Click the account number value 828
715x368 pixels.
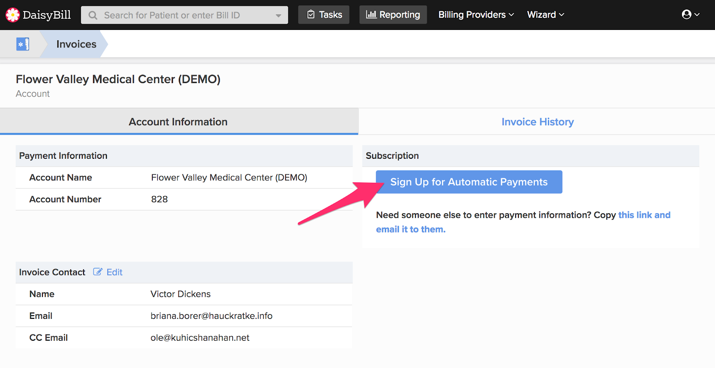point(160,199)
